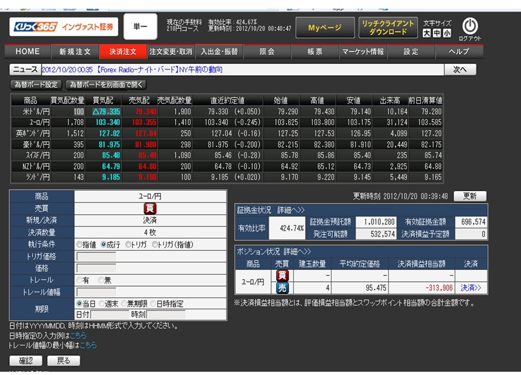521x375 pixels.
Task: Click the トリガ価格 input field
Action: (x=97, y=256)
